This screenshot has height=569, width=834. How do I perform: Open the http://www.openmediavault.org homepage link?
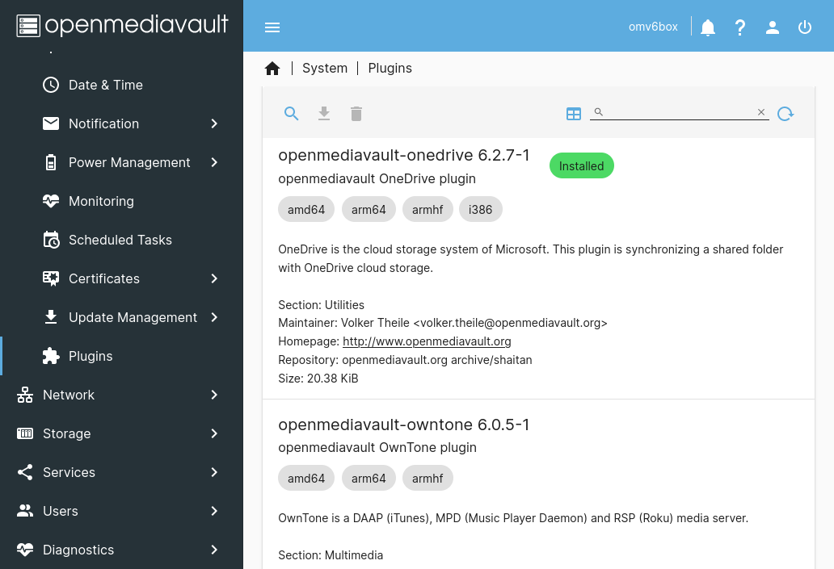click(427, 341)
